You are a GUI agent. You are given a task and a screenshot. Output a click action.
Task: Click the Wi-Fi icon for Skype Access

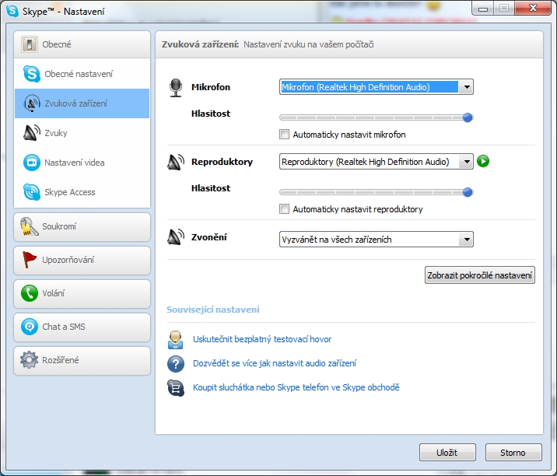click(x=32, y=192)
